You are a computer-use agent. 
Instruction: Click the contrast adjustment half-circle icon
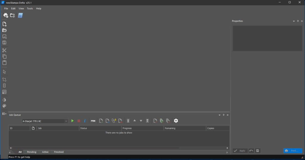[x=4, y=100]
